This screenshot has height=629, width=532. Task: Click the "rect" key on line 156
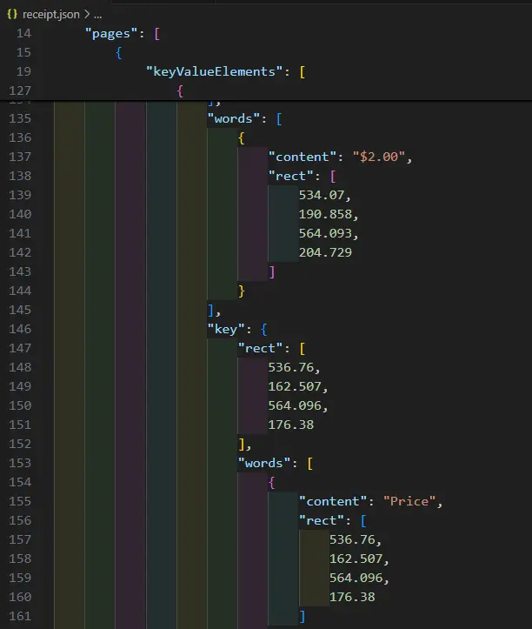pos(321,521)
